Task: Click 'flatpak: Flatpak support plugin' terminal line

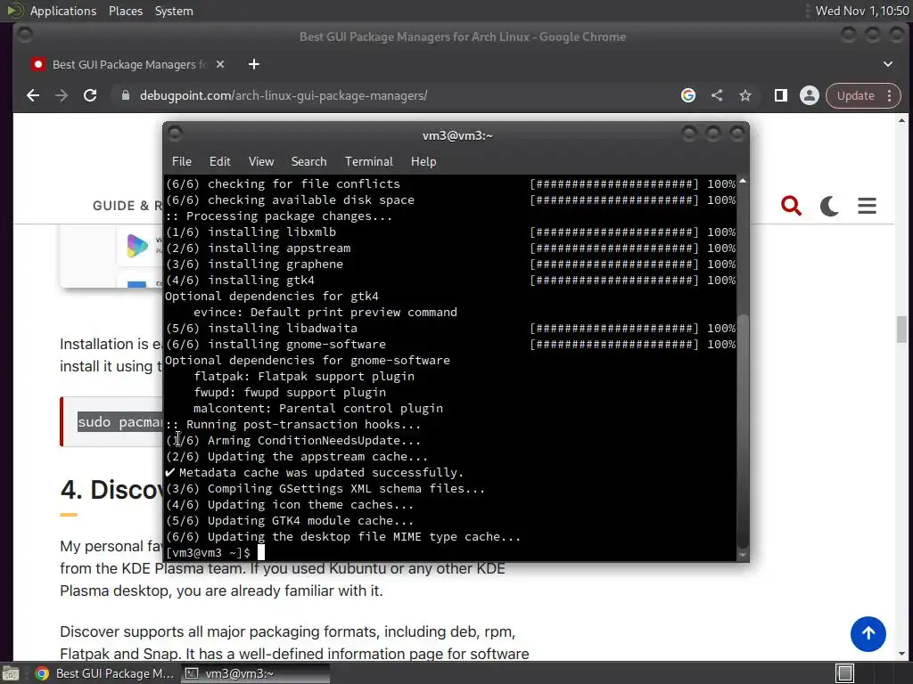Action: click(x=304, y=377)
